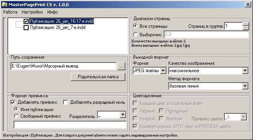The image size is (253, 140).
Task: Toggle Конвертировать SPOT цвет в PROCESS checkbox
Action: point(135,127)
